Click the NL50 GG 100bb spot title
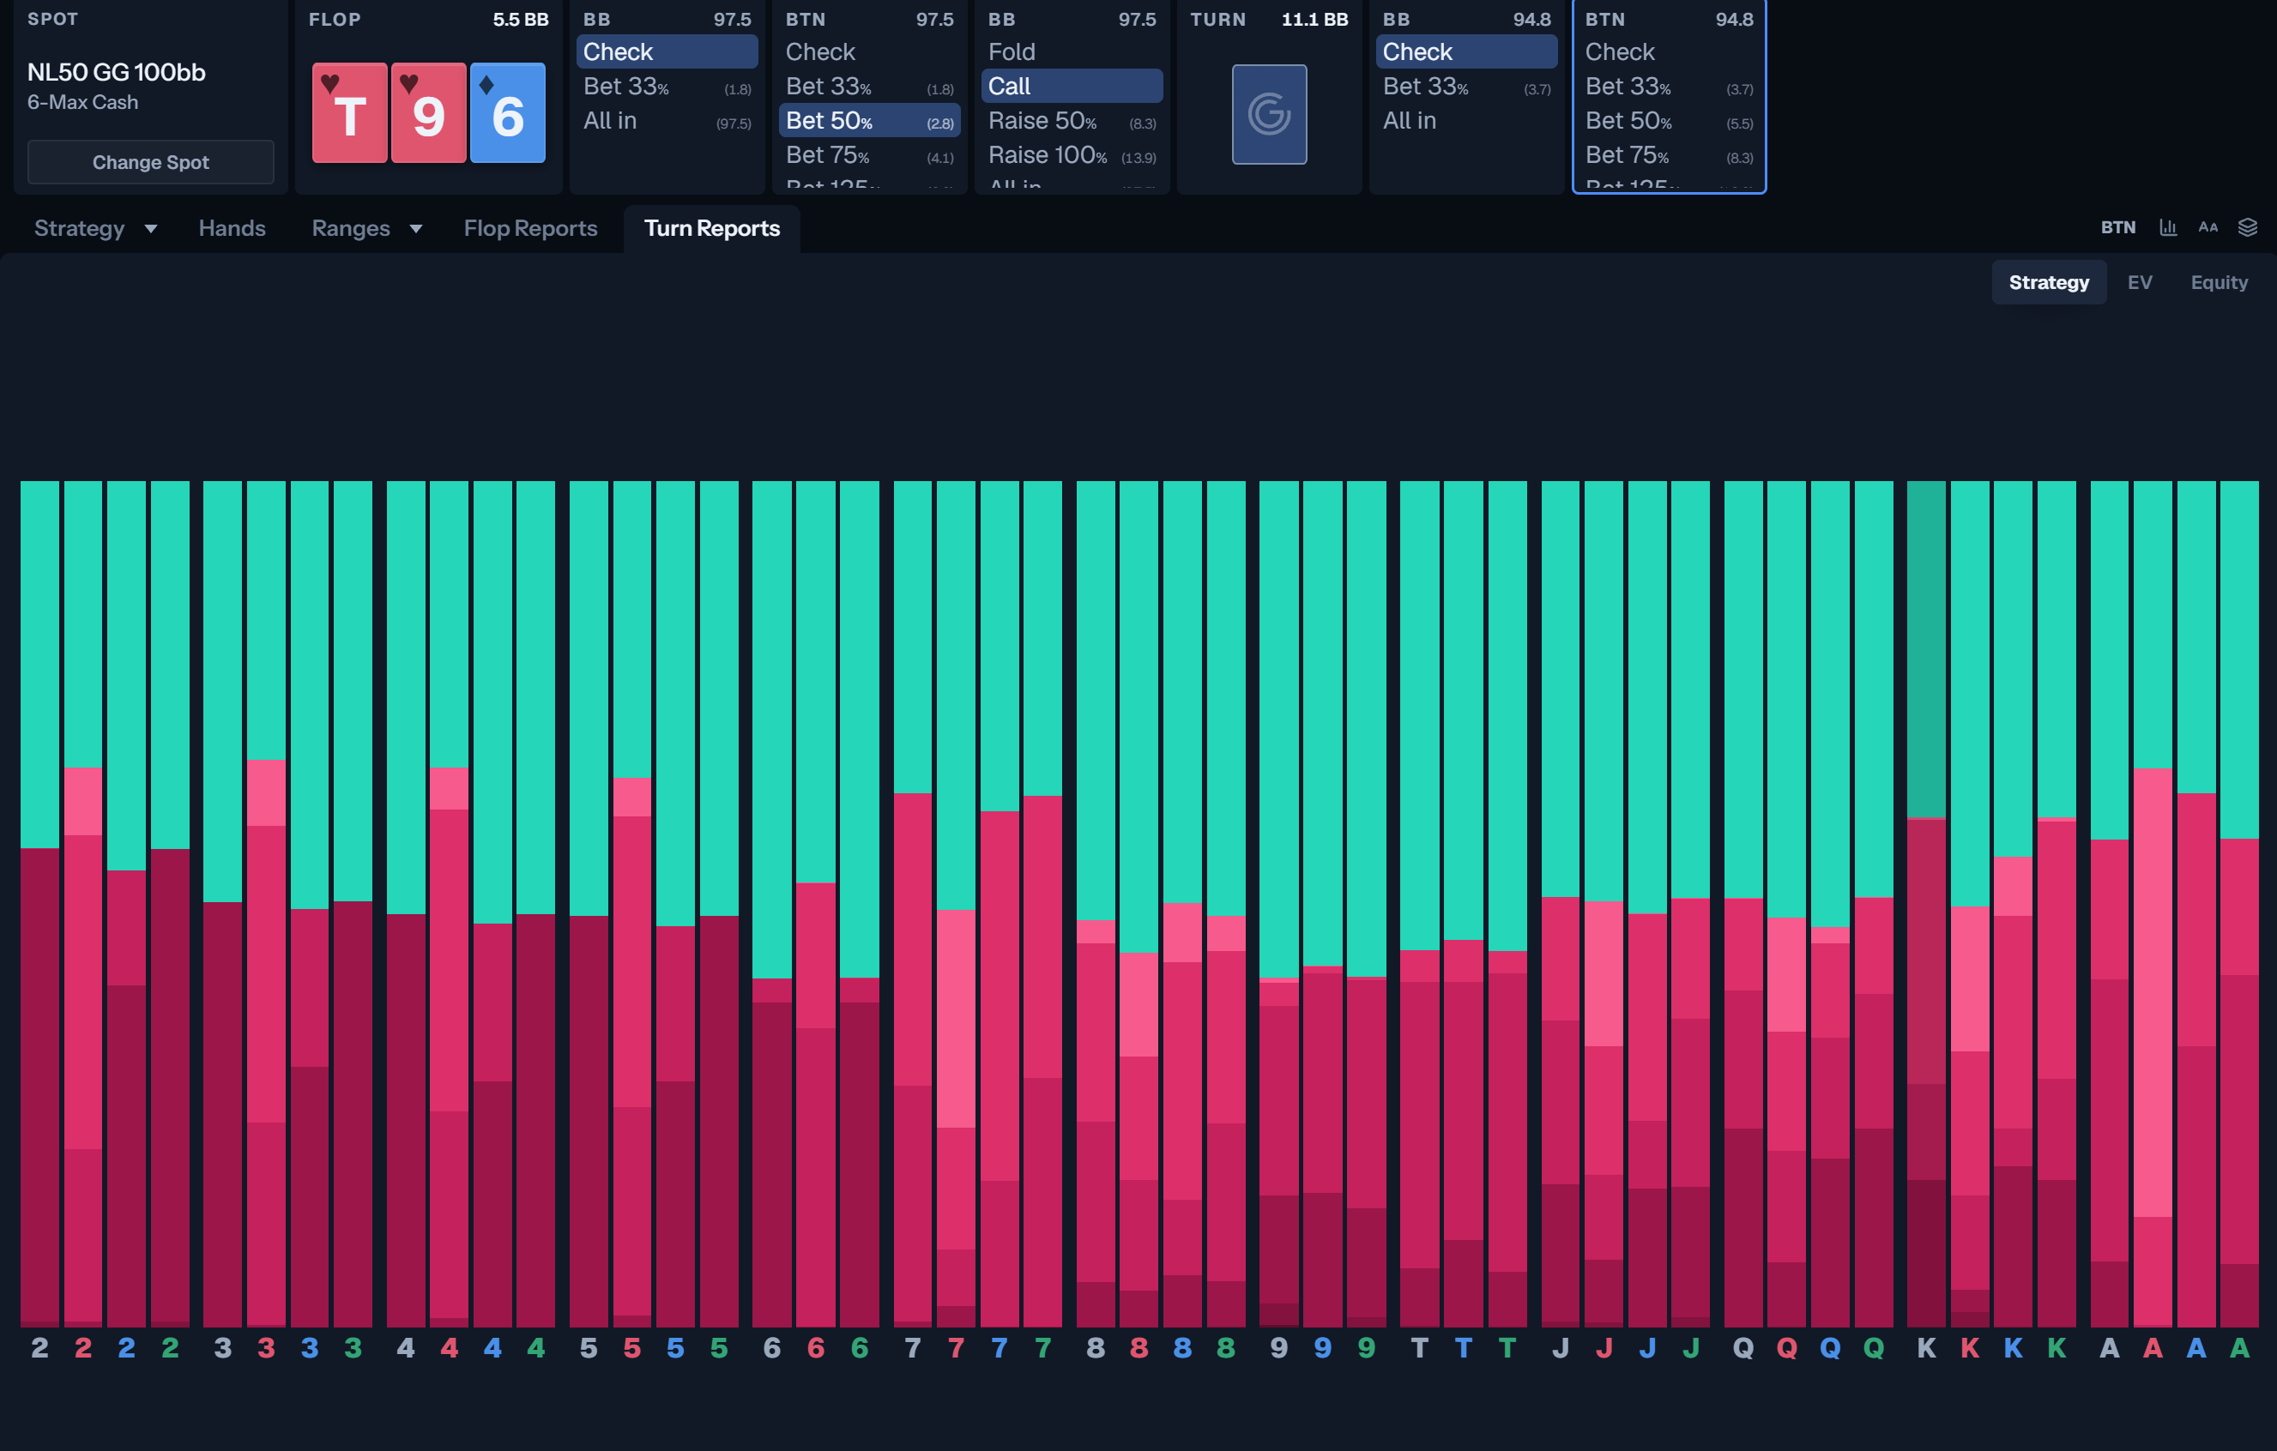The image size is (2277, 1451). [117, 72]
